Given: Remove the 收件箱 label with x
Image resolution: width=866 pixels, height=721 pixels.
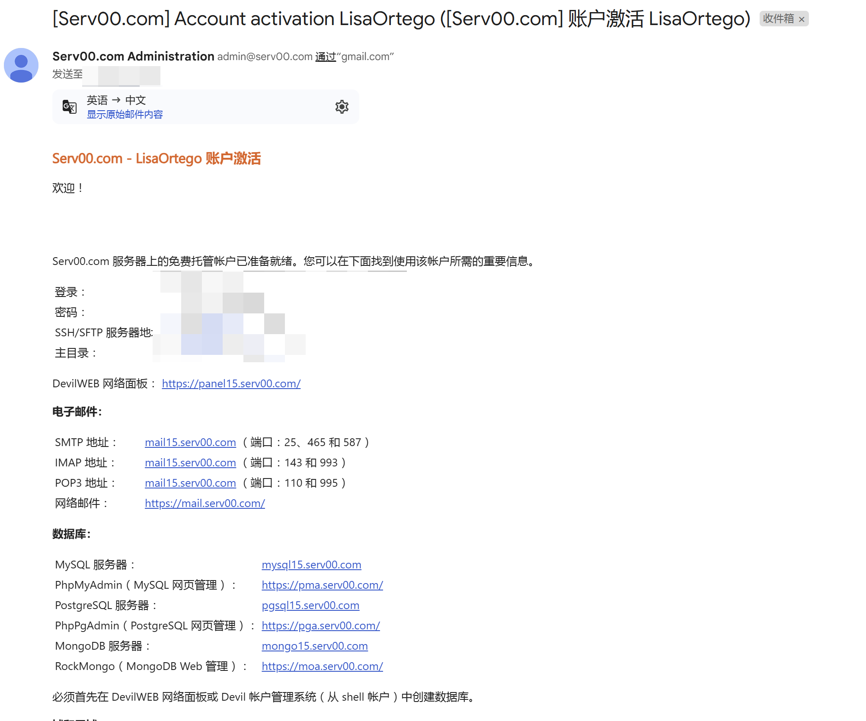Looking at the screenshot, I should tap(802, 19).
